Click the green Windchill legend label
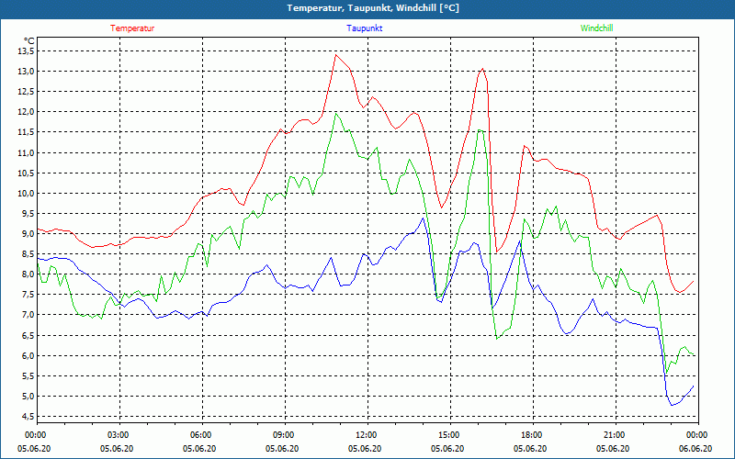The image size is (735, 459). click(596, 28)
